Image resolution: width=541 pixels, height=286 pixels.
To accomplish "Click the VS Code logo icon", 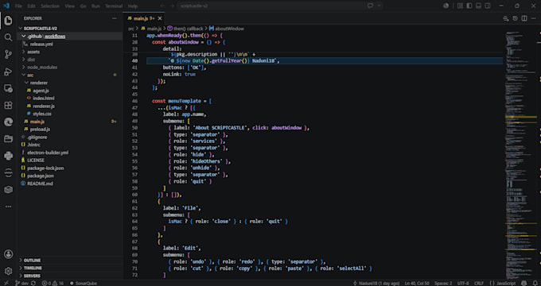I will (6, 6).
